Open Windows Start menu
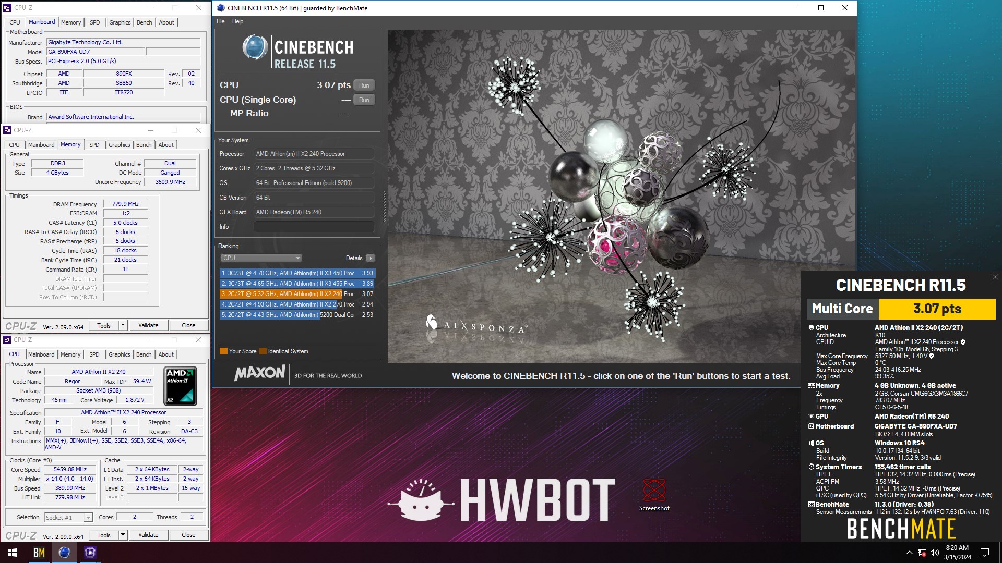The width and height of the screenshot is (1002, 563). point(13,553)
